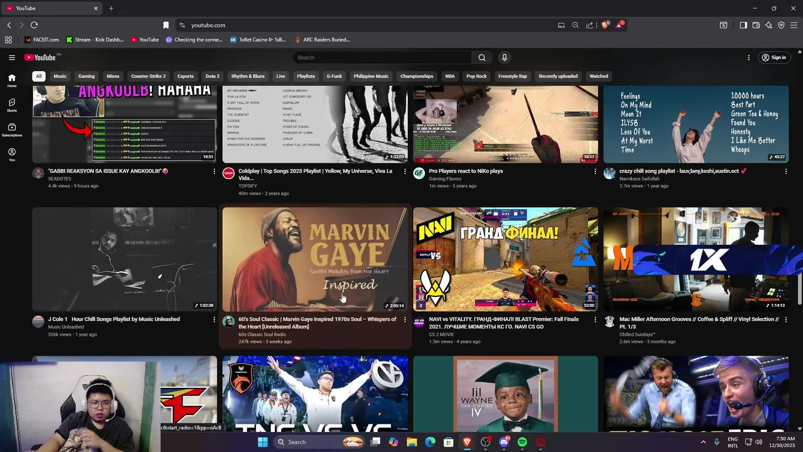Open Brave Shields icon
The height and width of the screenshot is (452, 803).
[605, 25]
